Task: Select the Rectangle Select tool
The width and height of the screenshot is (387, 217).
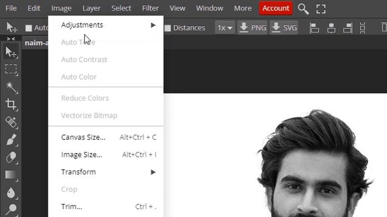Action: click(x=11, y=69)
